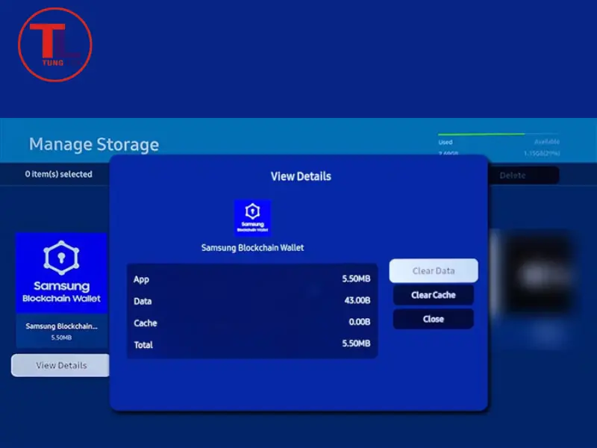Click the View Details dialog title

[x=300, y=176]
